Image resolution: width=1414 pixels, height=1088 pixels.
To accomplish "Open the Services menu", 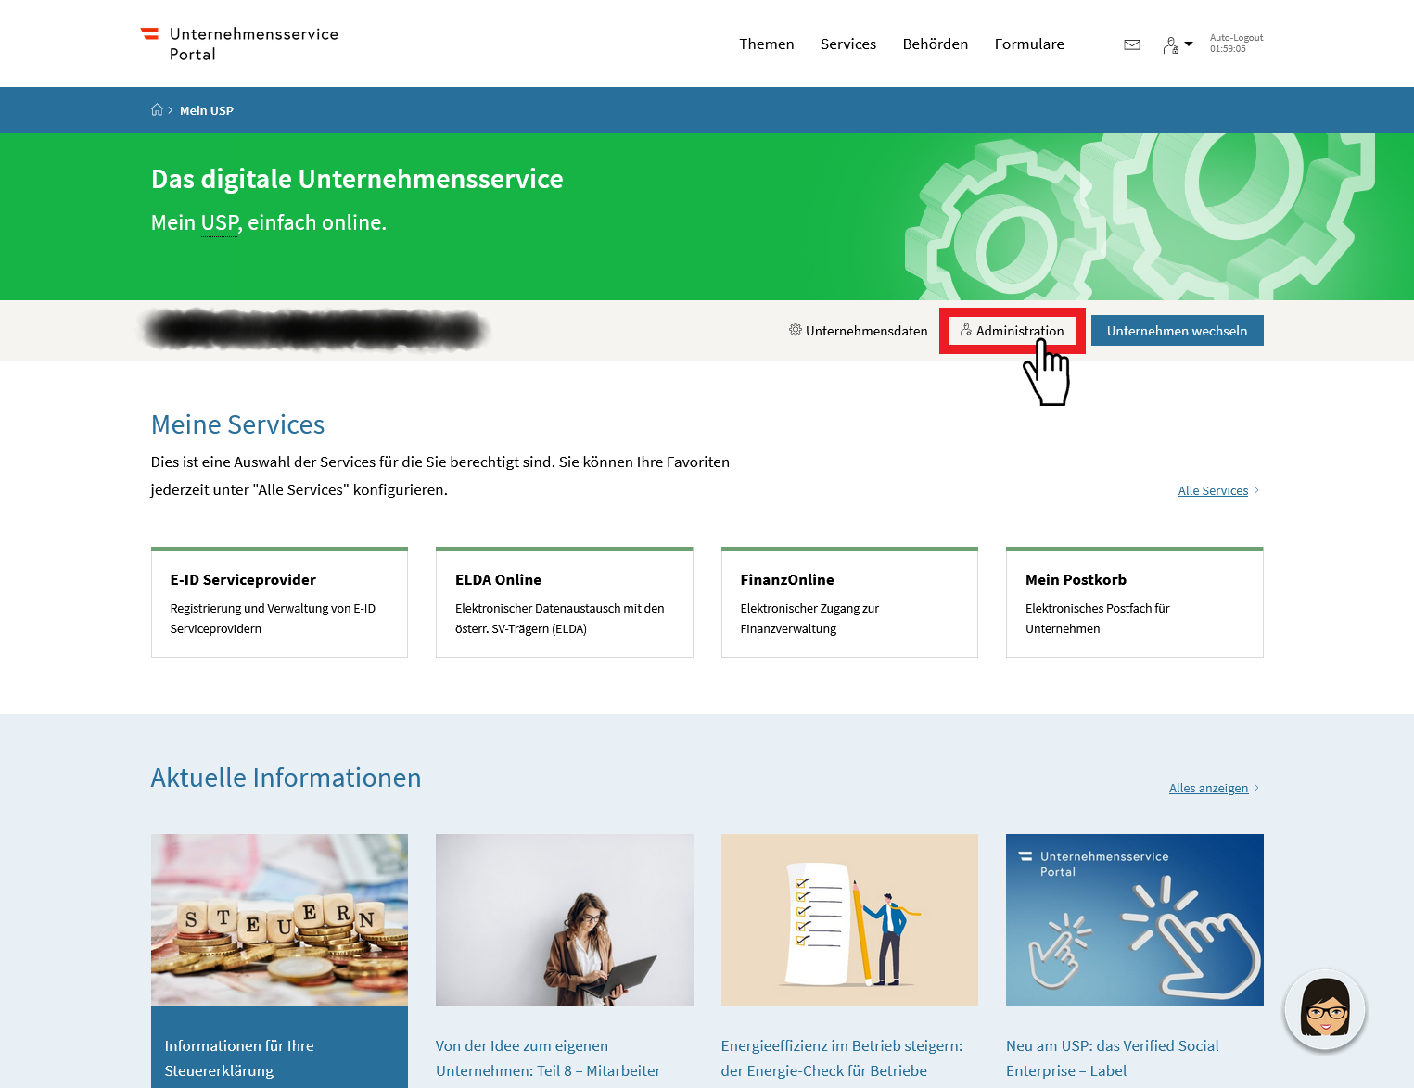I will coord(848,44).
